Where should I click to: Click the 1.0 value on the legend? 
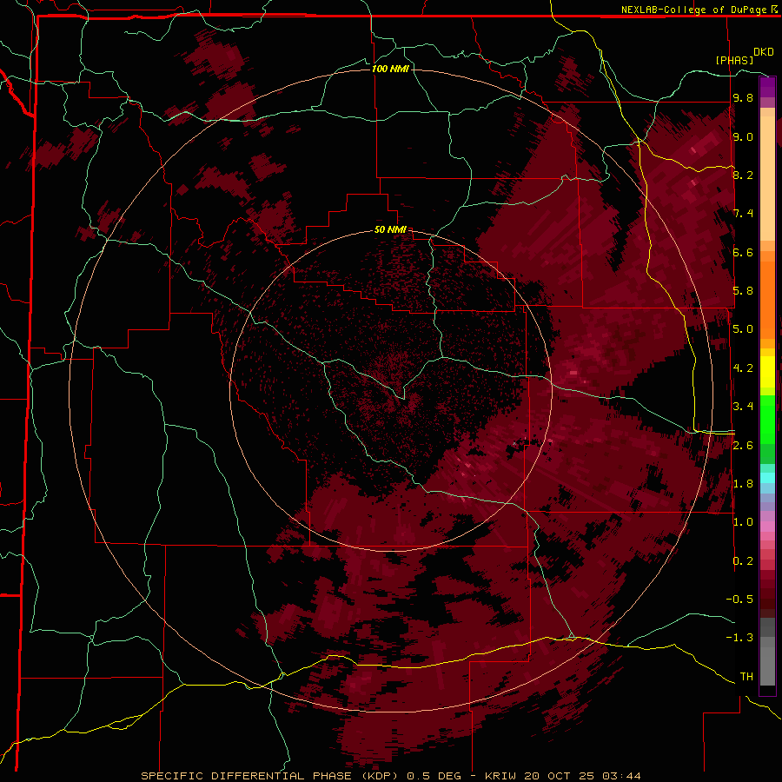743,522
